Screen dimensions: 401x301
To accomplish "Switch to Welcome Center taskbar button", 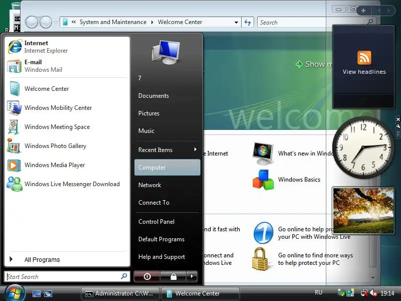I will pos(200,293).
